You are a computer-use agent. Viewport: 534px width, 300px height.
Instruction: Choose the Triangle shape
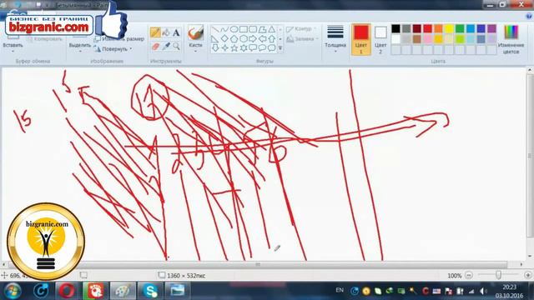pyautogui.click(x=272, y=30)
